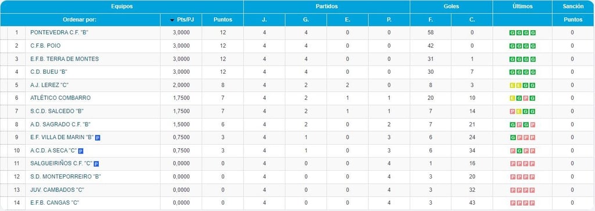This screenshot has width=595, height=211.
Task: Sort by goals for F. column
Action: pyautogui.click(x=431, y=20)
